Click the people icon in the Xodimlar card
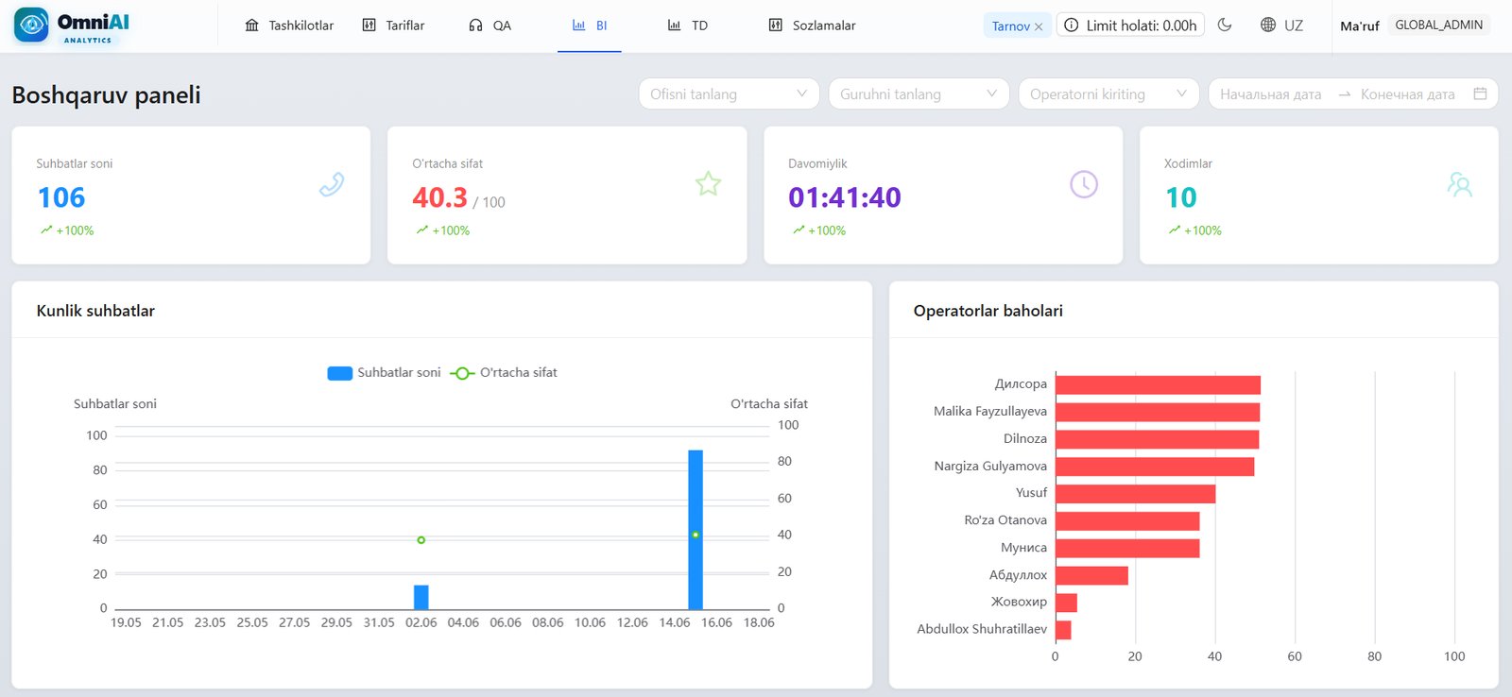Image resolution: width=1512 pixels, height=697 pixels. pyautogui.click(x=1460, y=184)
